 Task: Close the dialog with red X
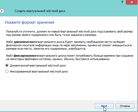tap(132, 2)
